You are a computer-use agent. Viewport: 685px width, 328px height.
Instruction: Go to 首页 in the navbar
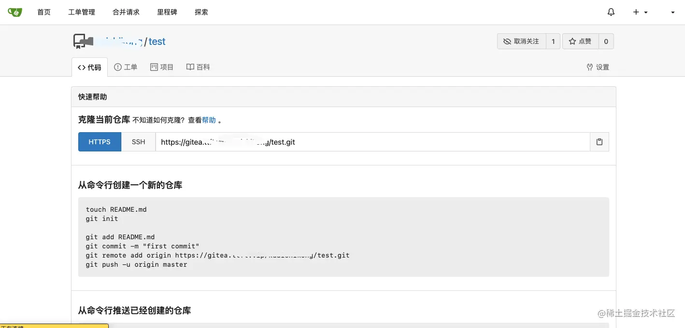[44, 12]
